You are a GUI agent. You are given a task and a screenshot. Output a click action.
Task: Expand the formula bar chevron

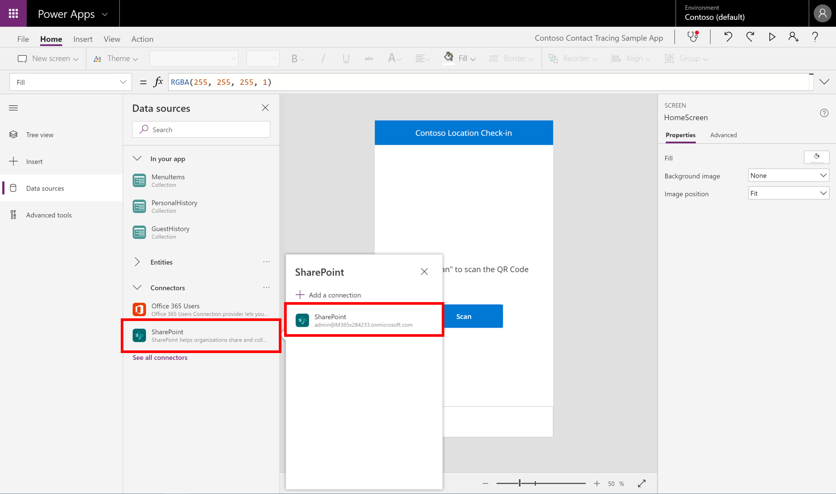coord(824,82)
